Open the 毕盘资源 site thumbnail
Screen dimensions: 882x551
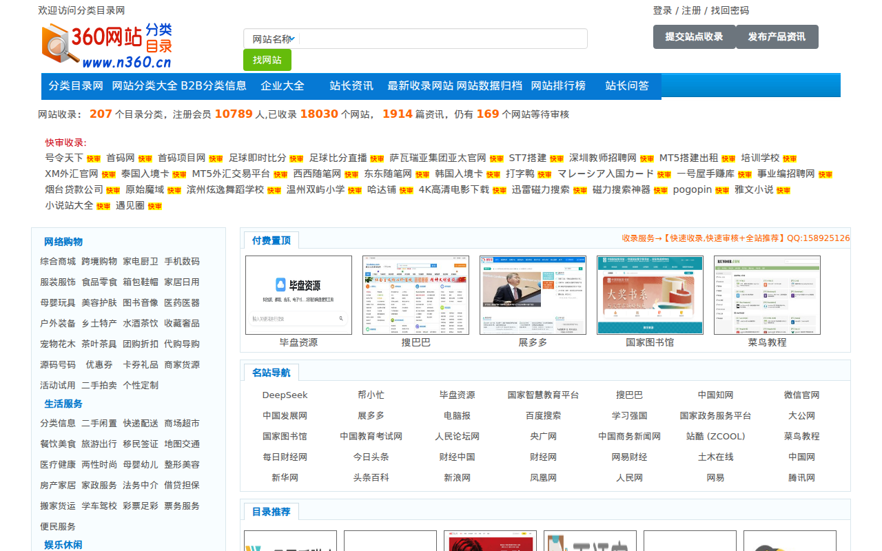(x=298, y=295)
